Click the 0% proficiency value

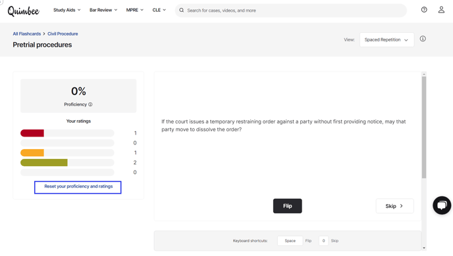pyautogui.click(x=78, y=91)
